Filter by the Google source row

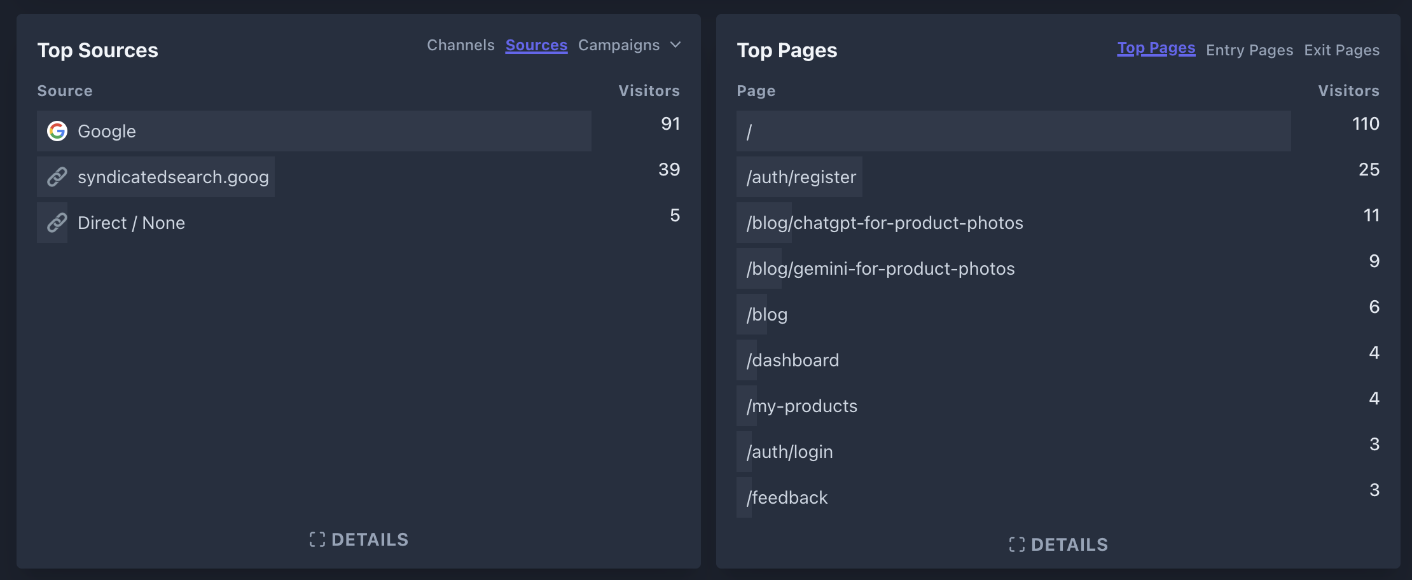[x=107, y=131]
